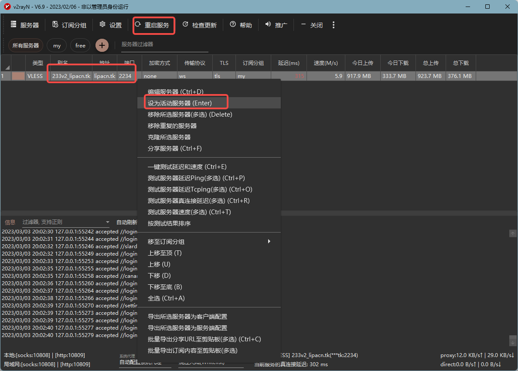Image resolution: width=518 pixels, height=371 pixels.
Task: Choose 测试服务器延迟Ping (Ctrl+P) entry
Action: [209, 178]
